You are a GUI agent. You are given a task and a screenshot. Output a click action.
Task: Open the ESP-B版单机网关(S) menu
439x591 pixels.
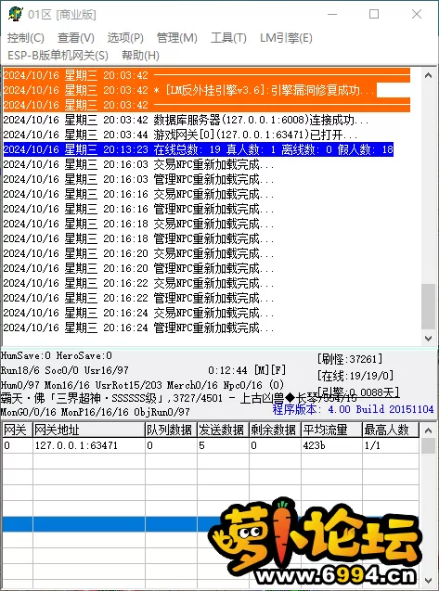(58, 56)
